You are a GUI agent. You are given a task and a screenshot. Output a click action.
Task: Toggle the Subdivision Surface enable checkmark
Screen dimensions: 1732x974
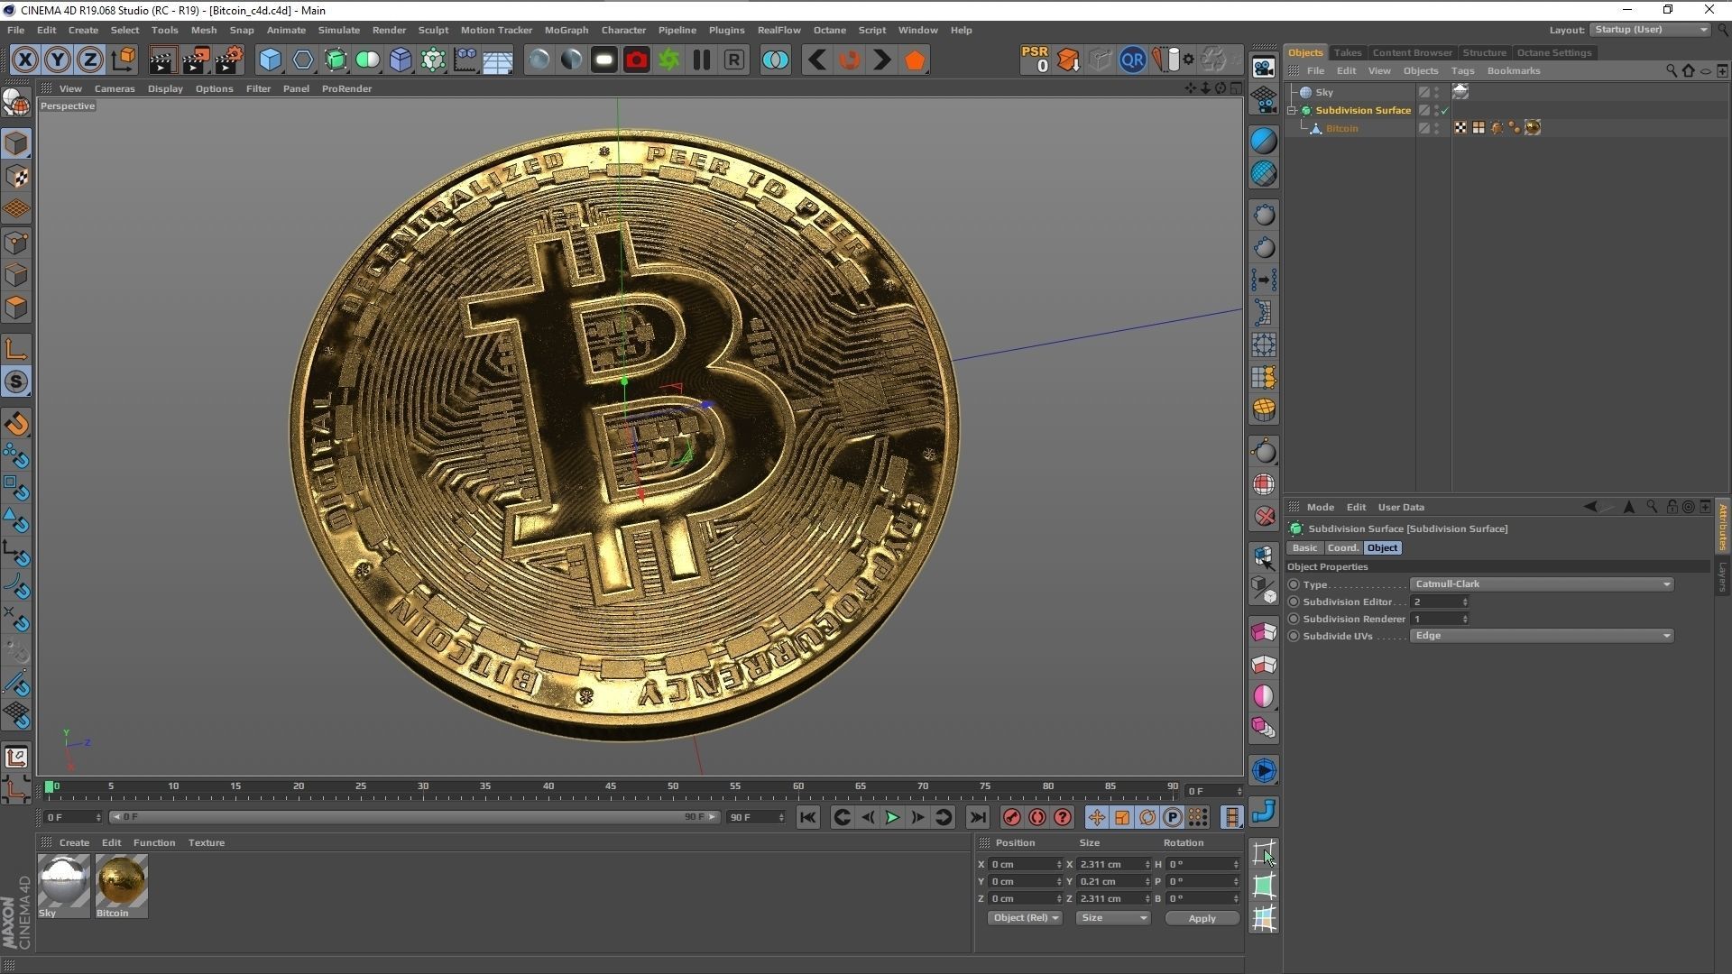coord(1443,110)
